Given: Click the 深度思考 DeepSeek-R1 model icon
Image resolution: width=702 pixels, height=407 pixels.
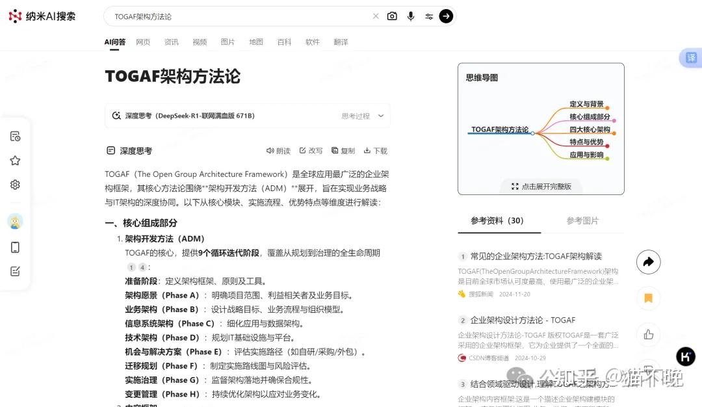Looking at the screenshot, I should [x=116, y=116].
